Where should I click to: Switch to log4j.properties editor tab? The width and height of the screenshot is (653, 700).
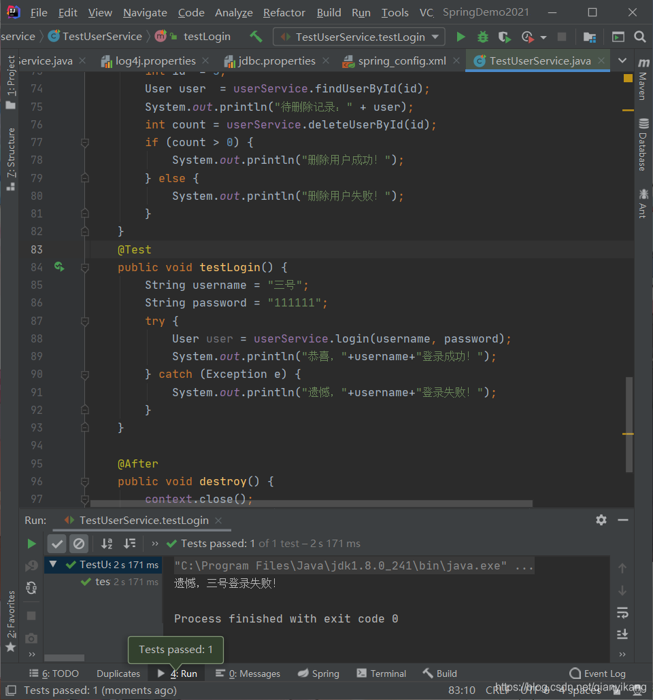pyautogui.click(x=154, y=60)
